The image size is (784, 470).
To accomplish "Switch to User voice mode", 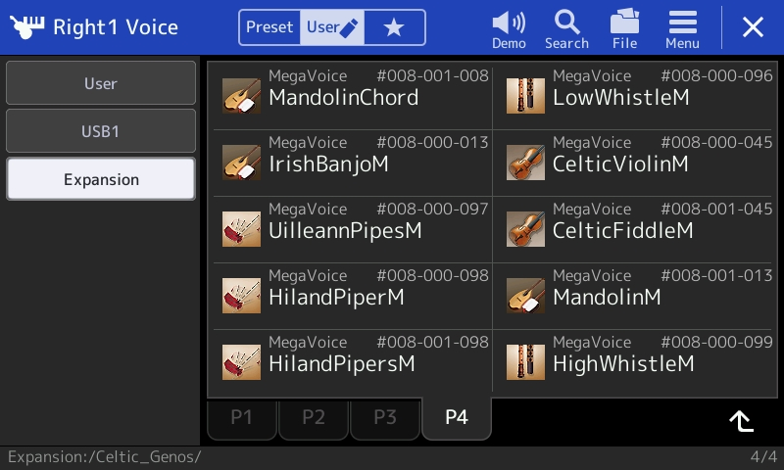I will (x=332, y=27).
